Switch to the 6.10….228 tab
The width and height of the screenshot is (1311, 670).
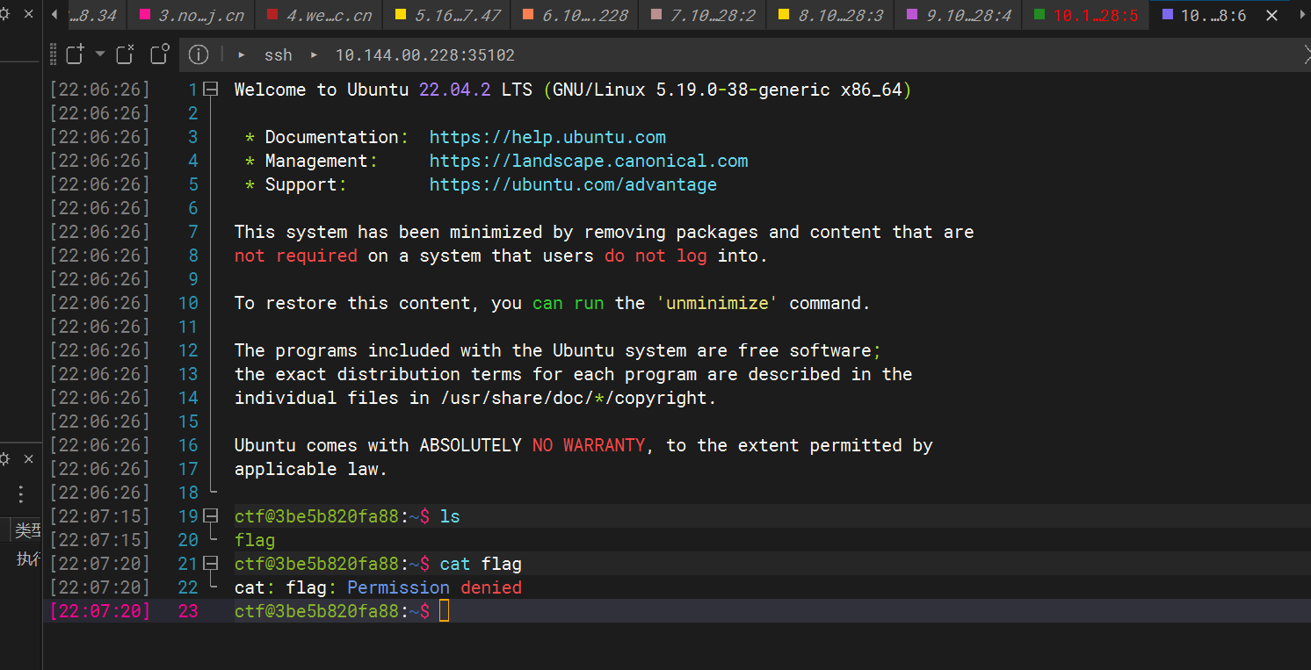click(576, 15)
